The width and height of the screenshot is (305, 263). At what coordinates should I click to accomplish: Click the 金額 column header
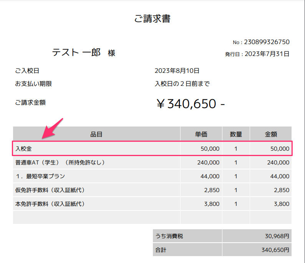[271, 134]
